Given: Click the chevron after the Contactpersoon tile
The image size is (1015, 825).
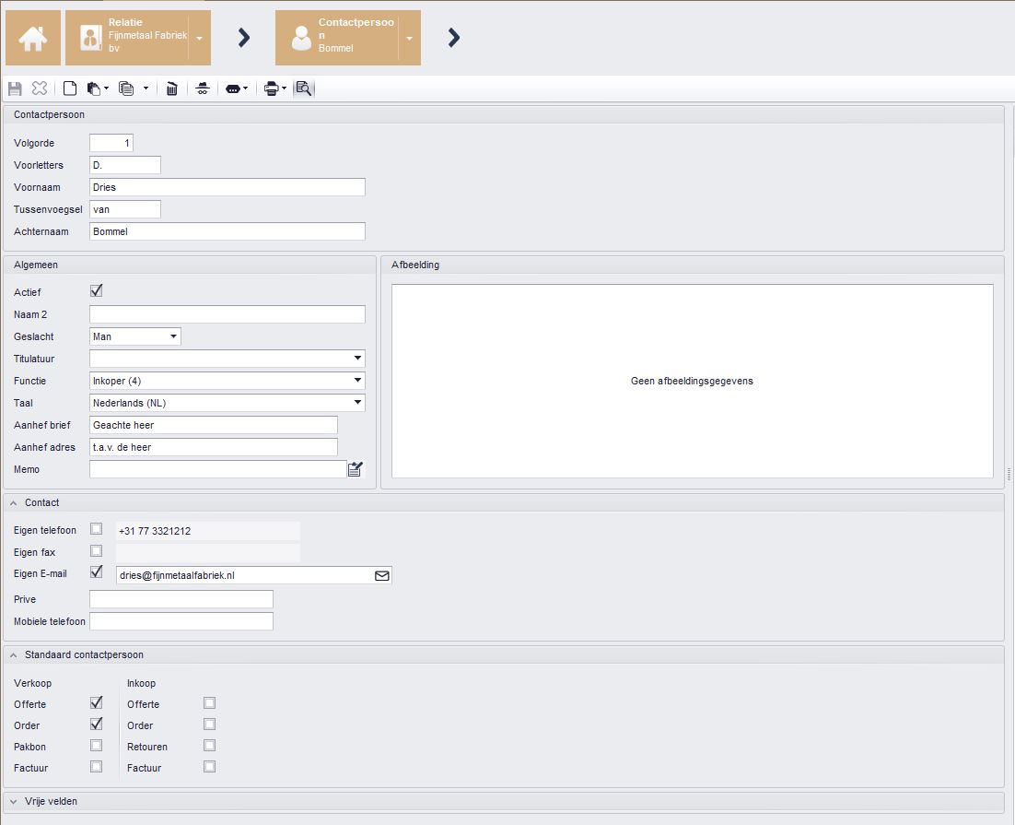Looking at the screenshot, I should click(454, 38).
